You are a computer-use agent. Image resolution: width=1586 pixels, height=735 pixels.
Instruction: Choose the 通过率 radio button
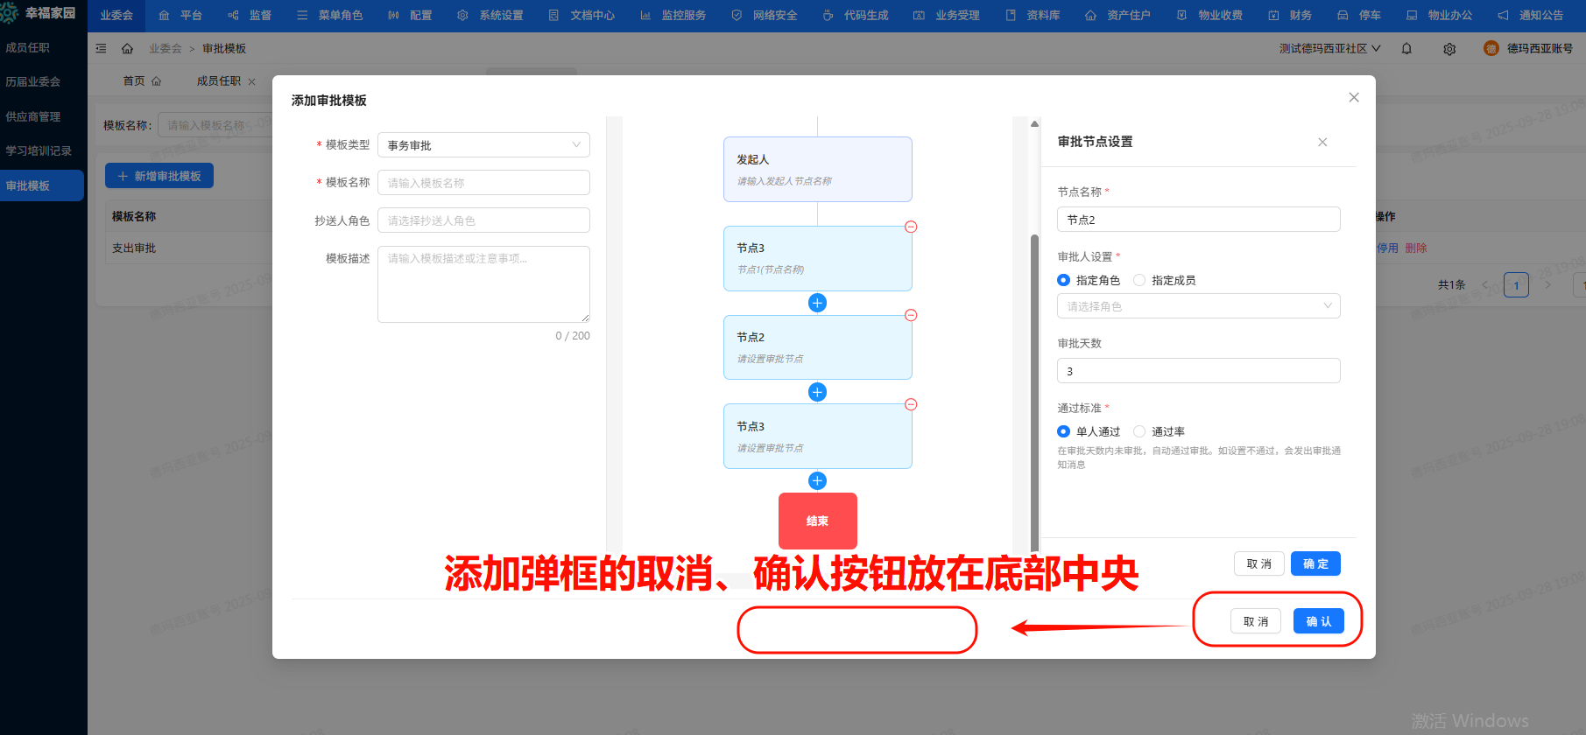(x=1139, y=431)
